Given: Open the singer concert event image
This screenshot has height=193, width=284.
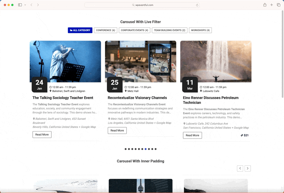Looking at the screenshot, I should click(x=65, y=61).
